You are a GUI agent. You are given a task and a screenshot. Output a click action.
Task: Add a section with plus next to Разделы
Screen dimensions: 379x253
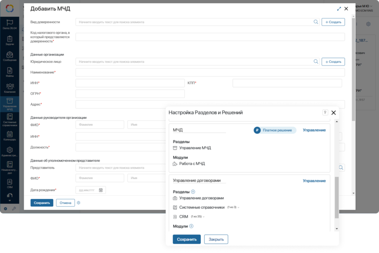[x=193, y=192]
